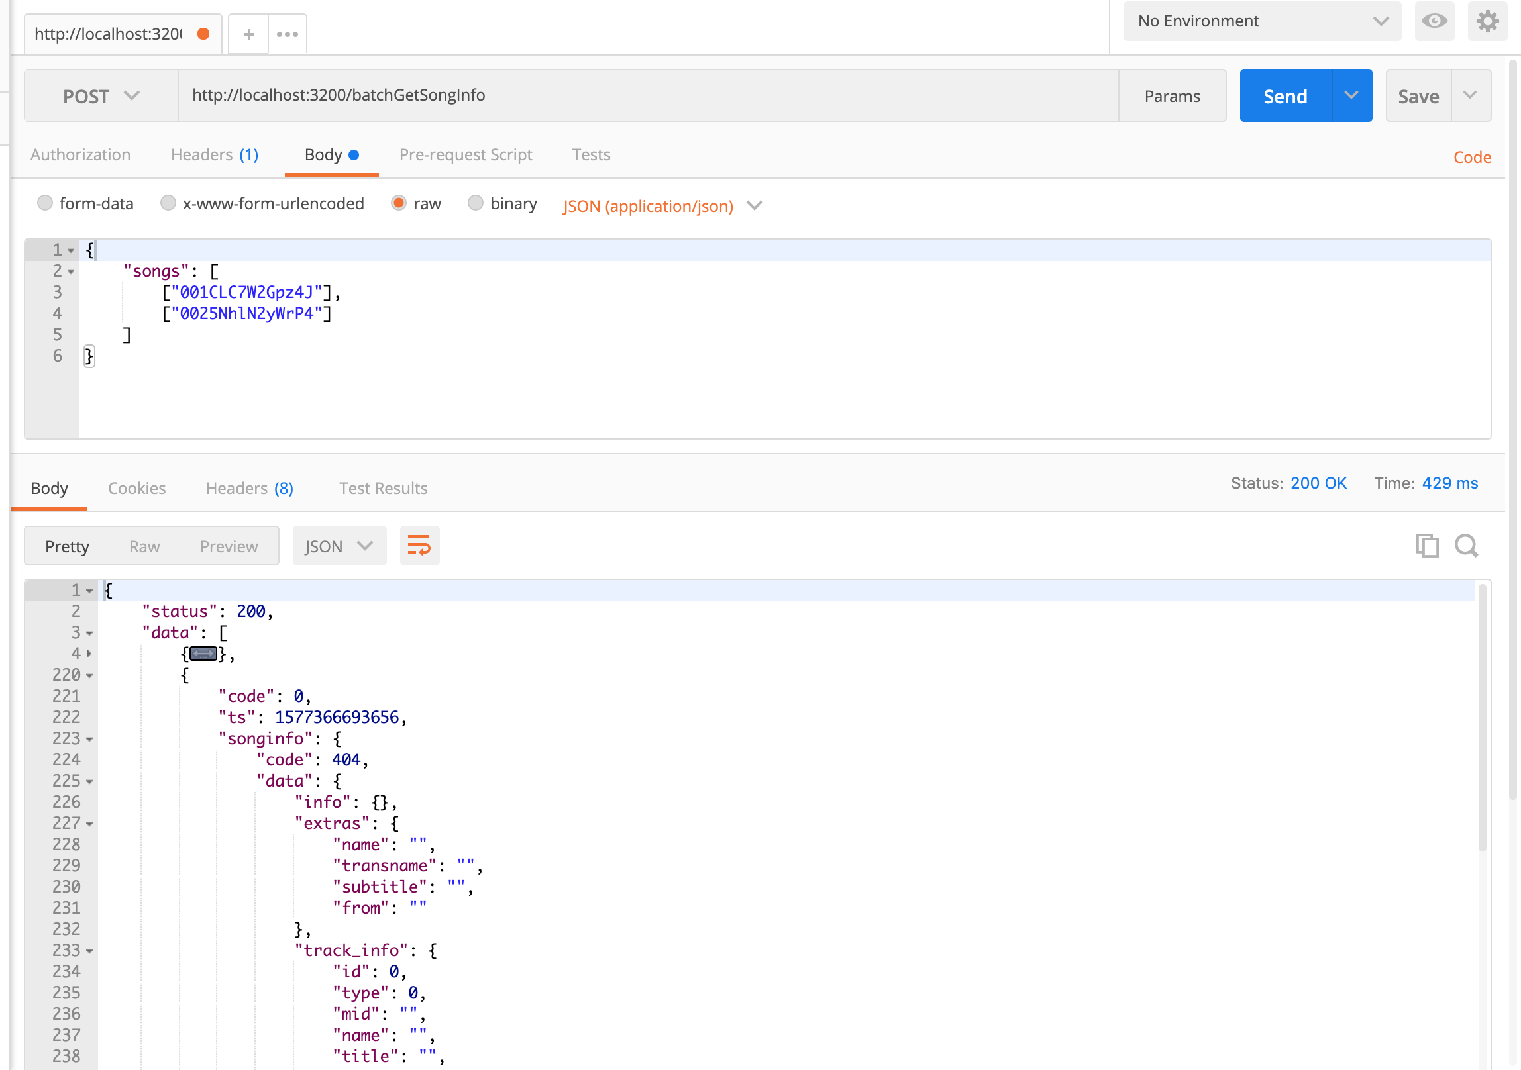Click the search response magnifier icon

[x=1466, y=546]
